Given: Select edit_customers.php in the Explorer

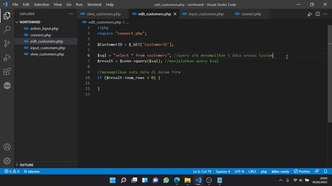Looking at the screenshot, I should tap(46, 41).
